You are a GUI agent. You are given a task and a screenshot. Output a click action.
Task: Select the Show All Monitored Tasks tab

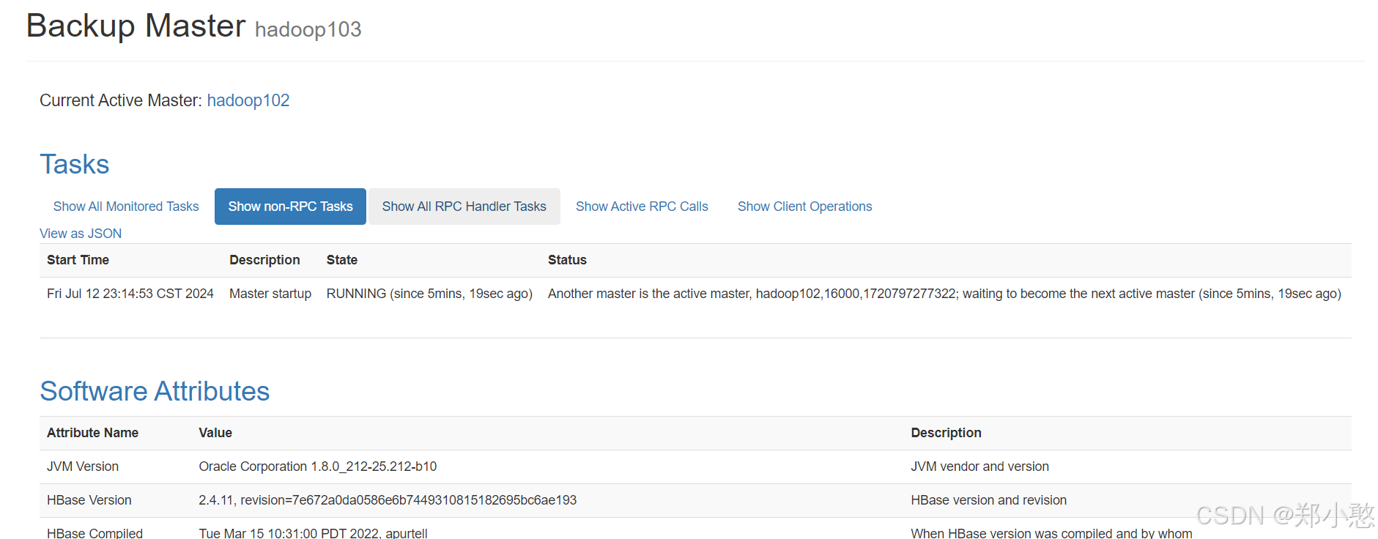coord(126,207)
